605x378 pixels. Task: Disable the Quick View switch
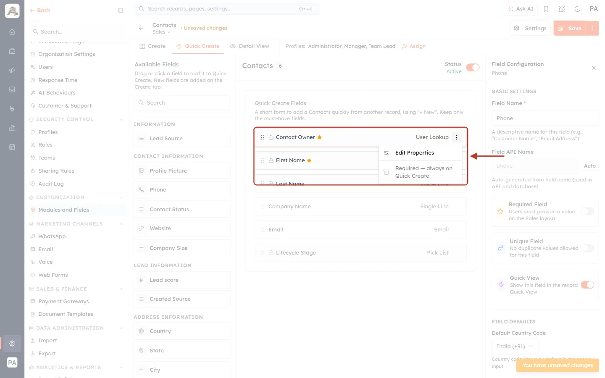point(587,285)
